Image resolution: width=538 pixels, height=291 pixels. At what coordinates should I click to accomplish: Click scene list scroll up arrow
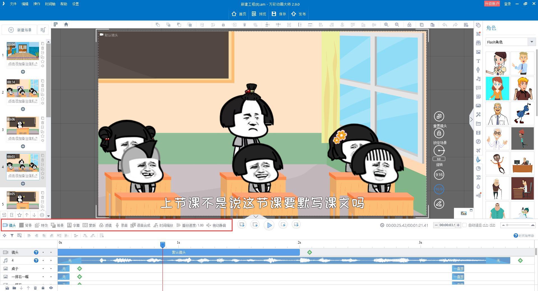tap(48, 42)
